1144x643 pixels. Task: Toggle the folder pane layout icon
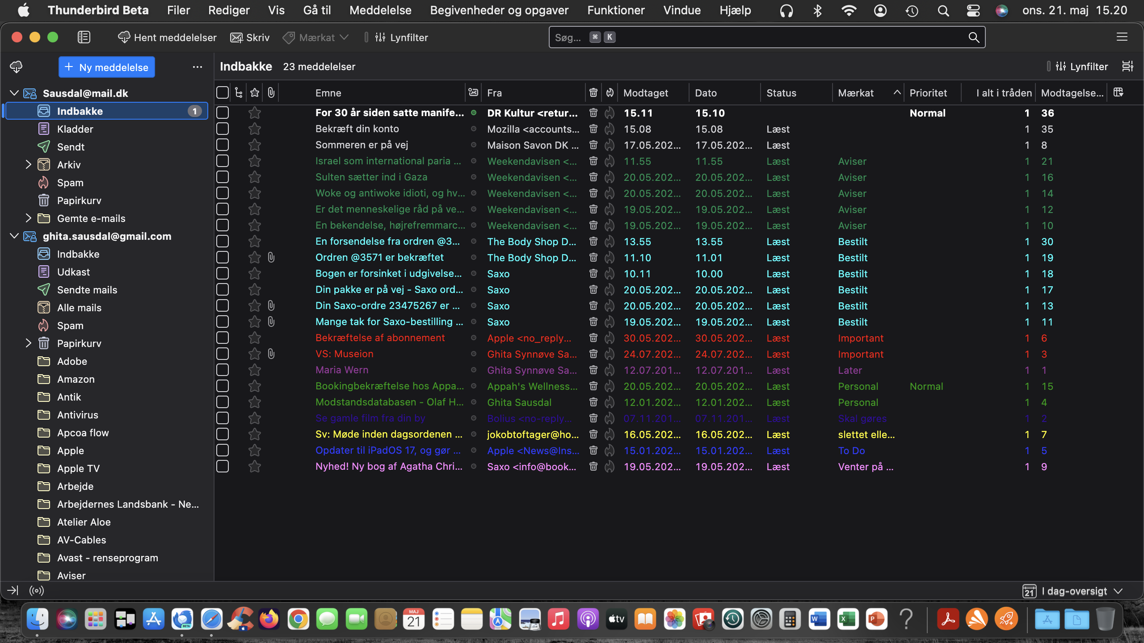84,38
